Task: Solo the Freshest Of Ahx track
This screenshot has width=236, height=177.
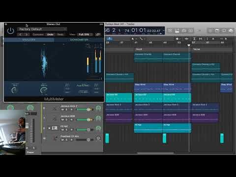Action: tap(67, 140)
